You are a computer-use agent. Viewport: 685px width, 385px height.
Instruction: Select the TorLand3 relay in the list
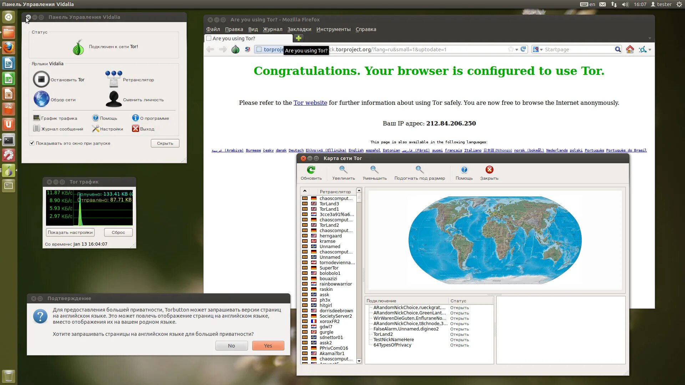[x=329, y=204]
